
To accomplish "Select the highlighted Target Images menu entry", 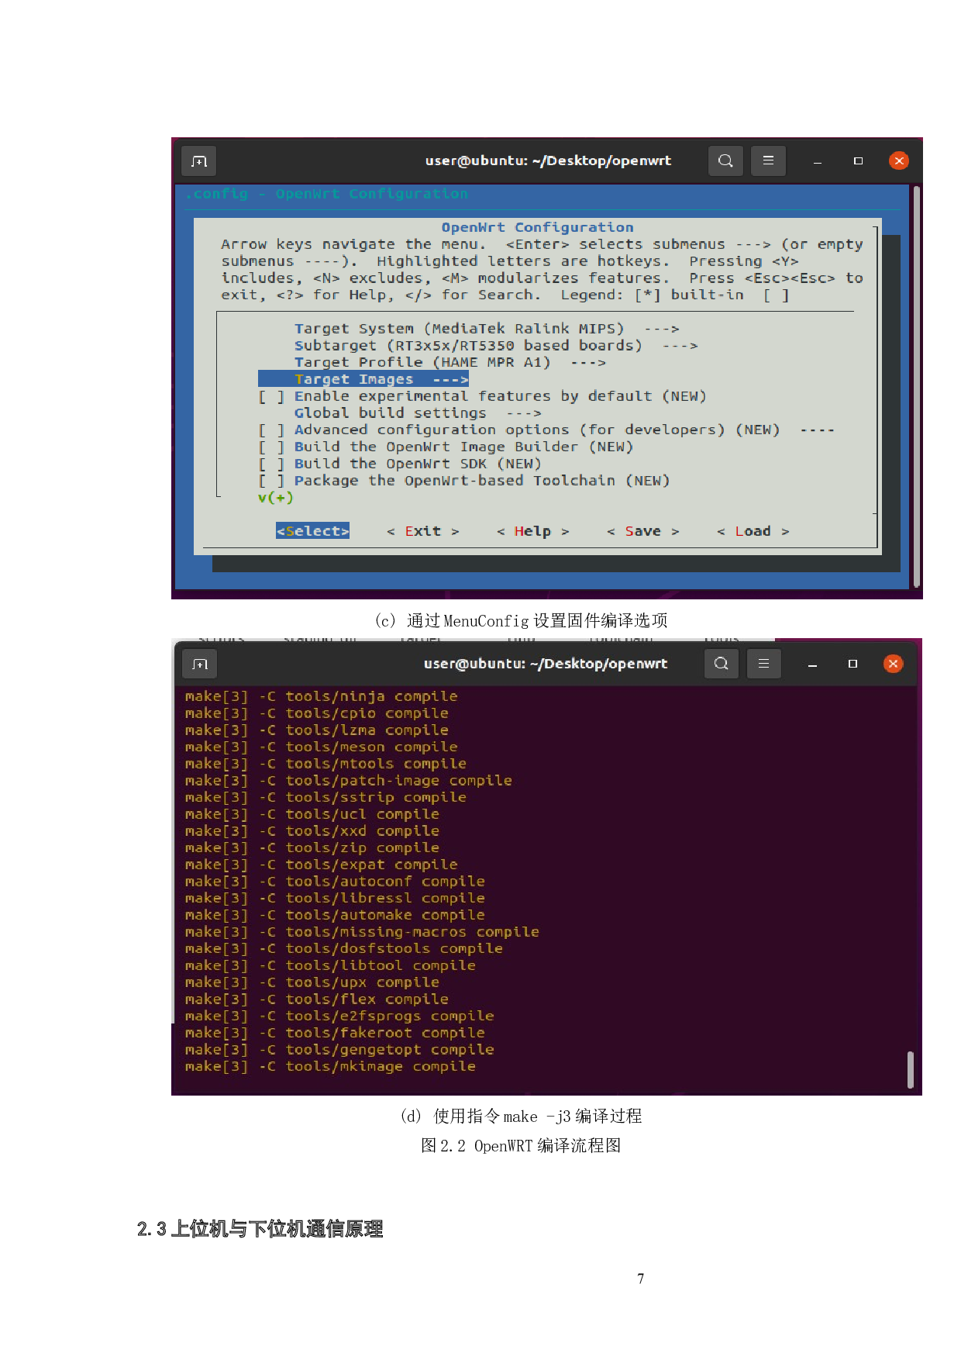I will click(363, 379).
